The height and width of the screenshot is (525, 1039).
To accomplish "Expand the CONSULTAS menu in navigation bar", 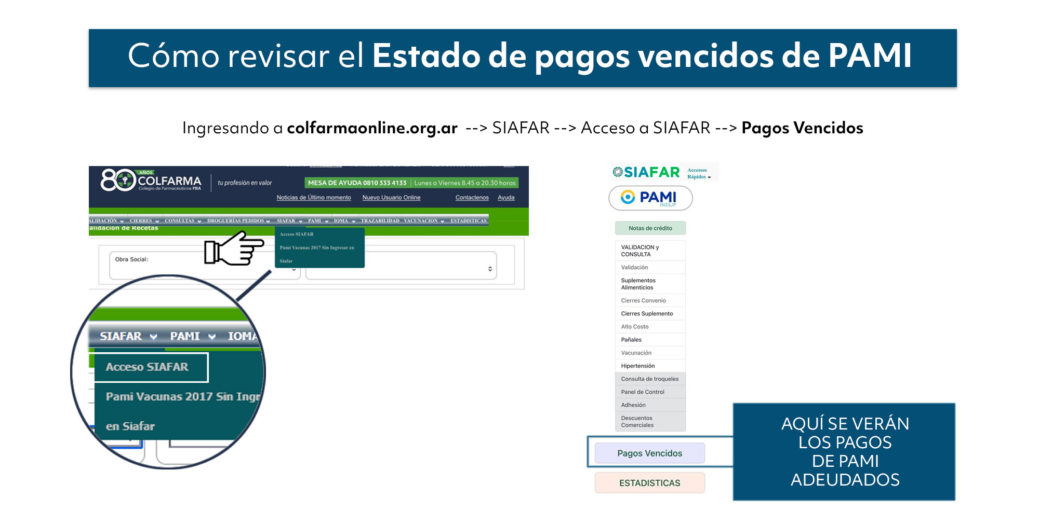I will (x=182, y=221).
